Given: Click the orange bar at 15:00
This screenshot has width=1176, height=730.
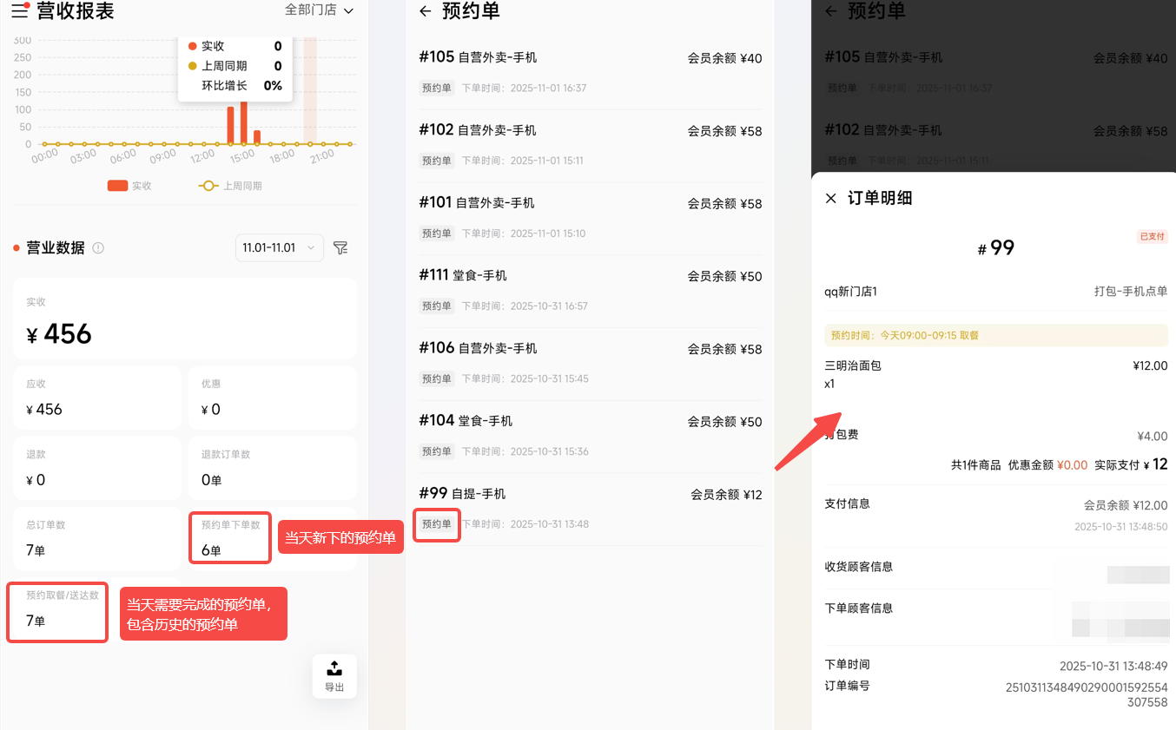Looking at the screenshot, I should (244, 123).
